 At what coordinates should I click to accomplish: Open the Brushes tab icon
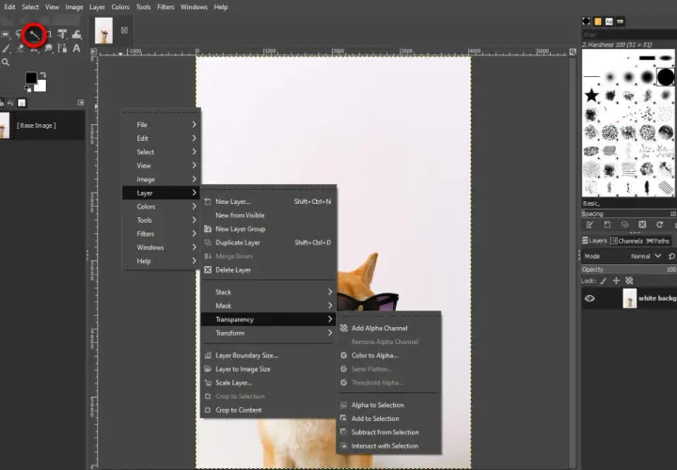[x=586, y=21]
